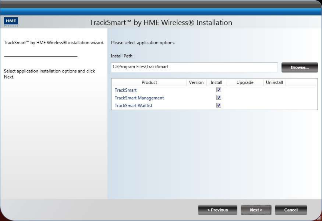The image size is (322, 221).
Task: Select the TrackSmart Waitlist row name
Action: [x=134, y=106]
